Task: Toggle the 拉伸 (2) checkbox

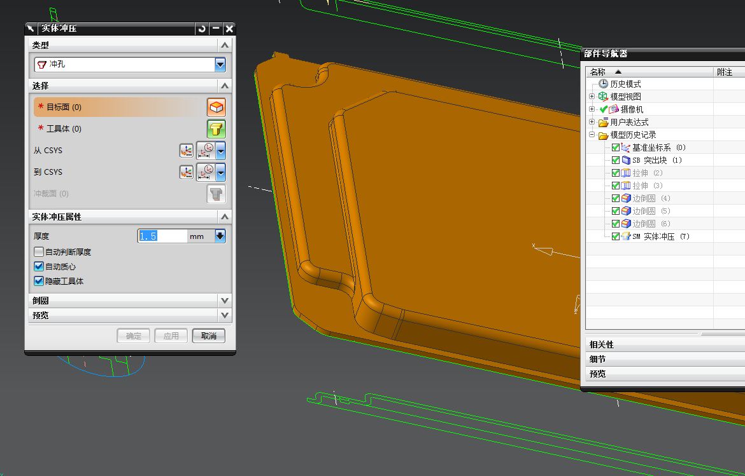Action: coord(615,173)
